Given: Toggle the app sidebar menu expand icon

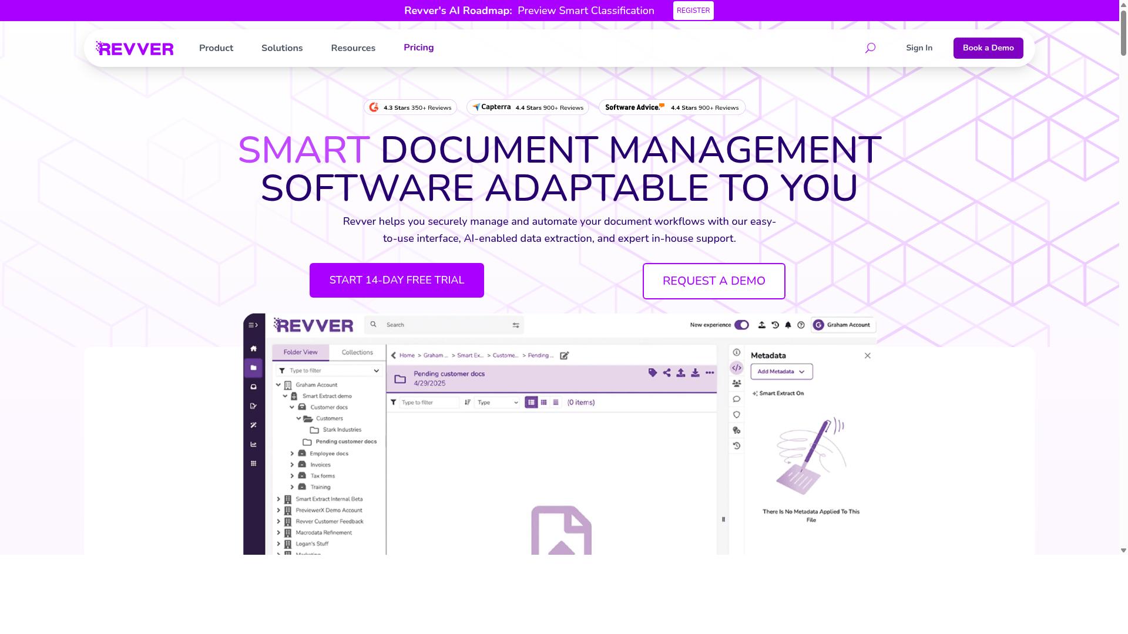Looking at the screenshot, I should coord(253,325).
